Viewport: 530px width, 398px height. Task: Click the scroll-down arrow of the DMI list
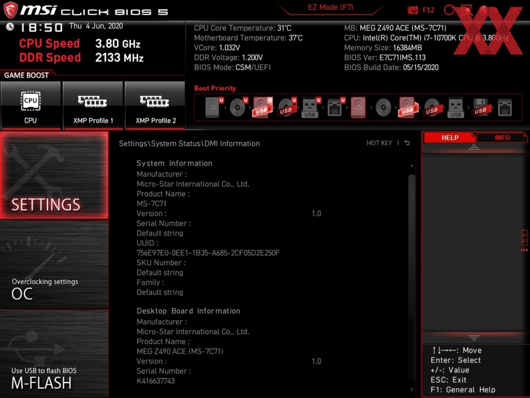(x=412, y=389)
